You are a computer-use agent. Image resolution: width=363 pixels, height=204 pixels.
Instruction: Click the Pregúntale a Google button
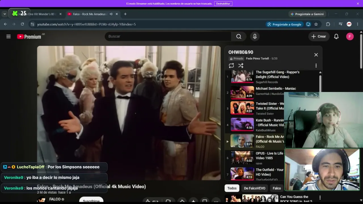tap(284, 24)
